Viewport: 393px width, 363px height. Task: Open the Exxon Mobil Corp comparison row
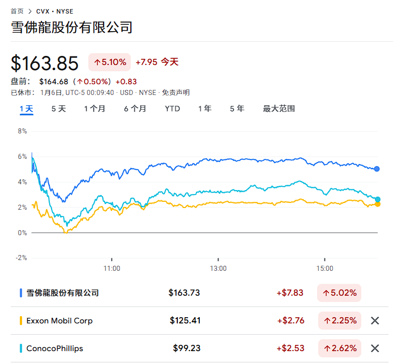59,321
